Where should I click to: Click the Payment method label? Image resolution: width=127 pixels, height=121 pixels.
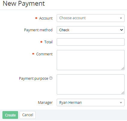coord(38,30)
